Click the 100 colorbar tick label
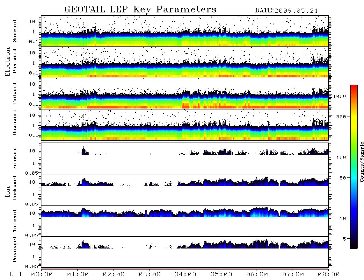The height and width of the screenshot is (280, 364). [341, 157]
